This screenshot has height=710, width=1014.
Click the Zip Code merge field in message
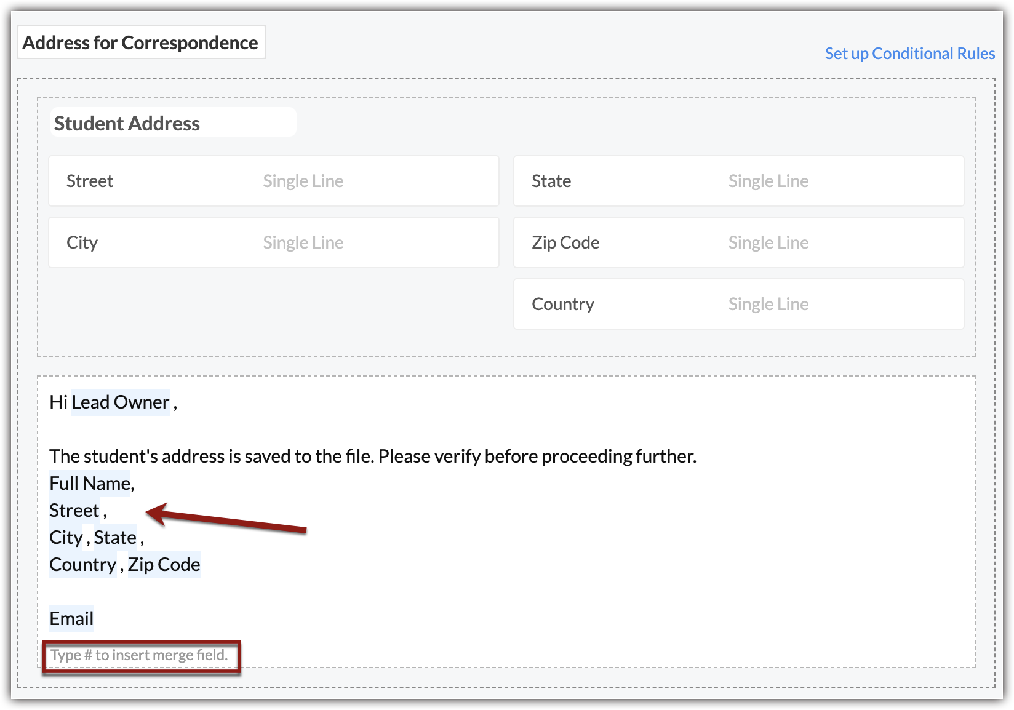point(164,565)
